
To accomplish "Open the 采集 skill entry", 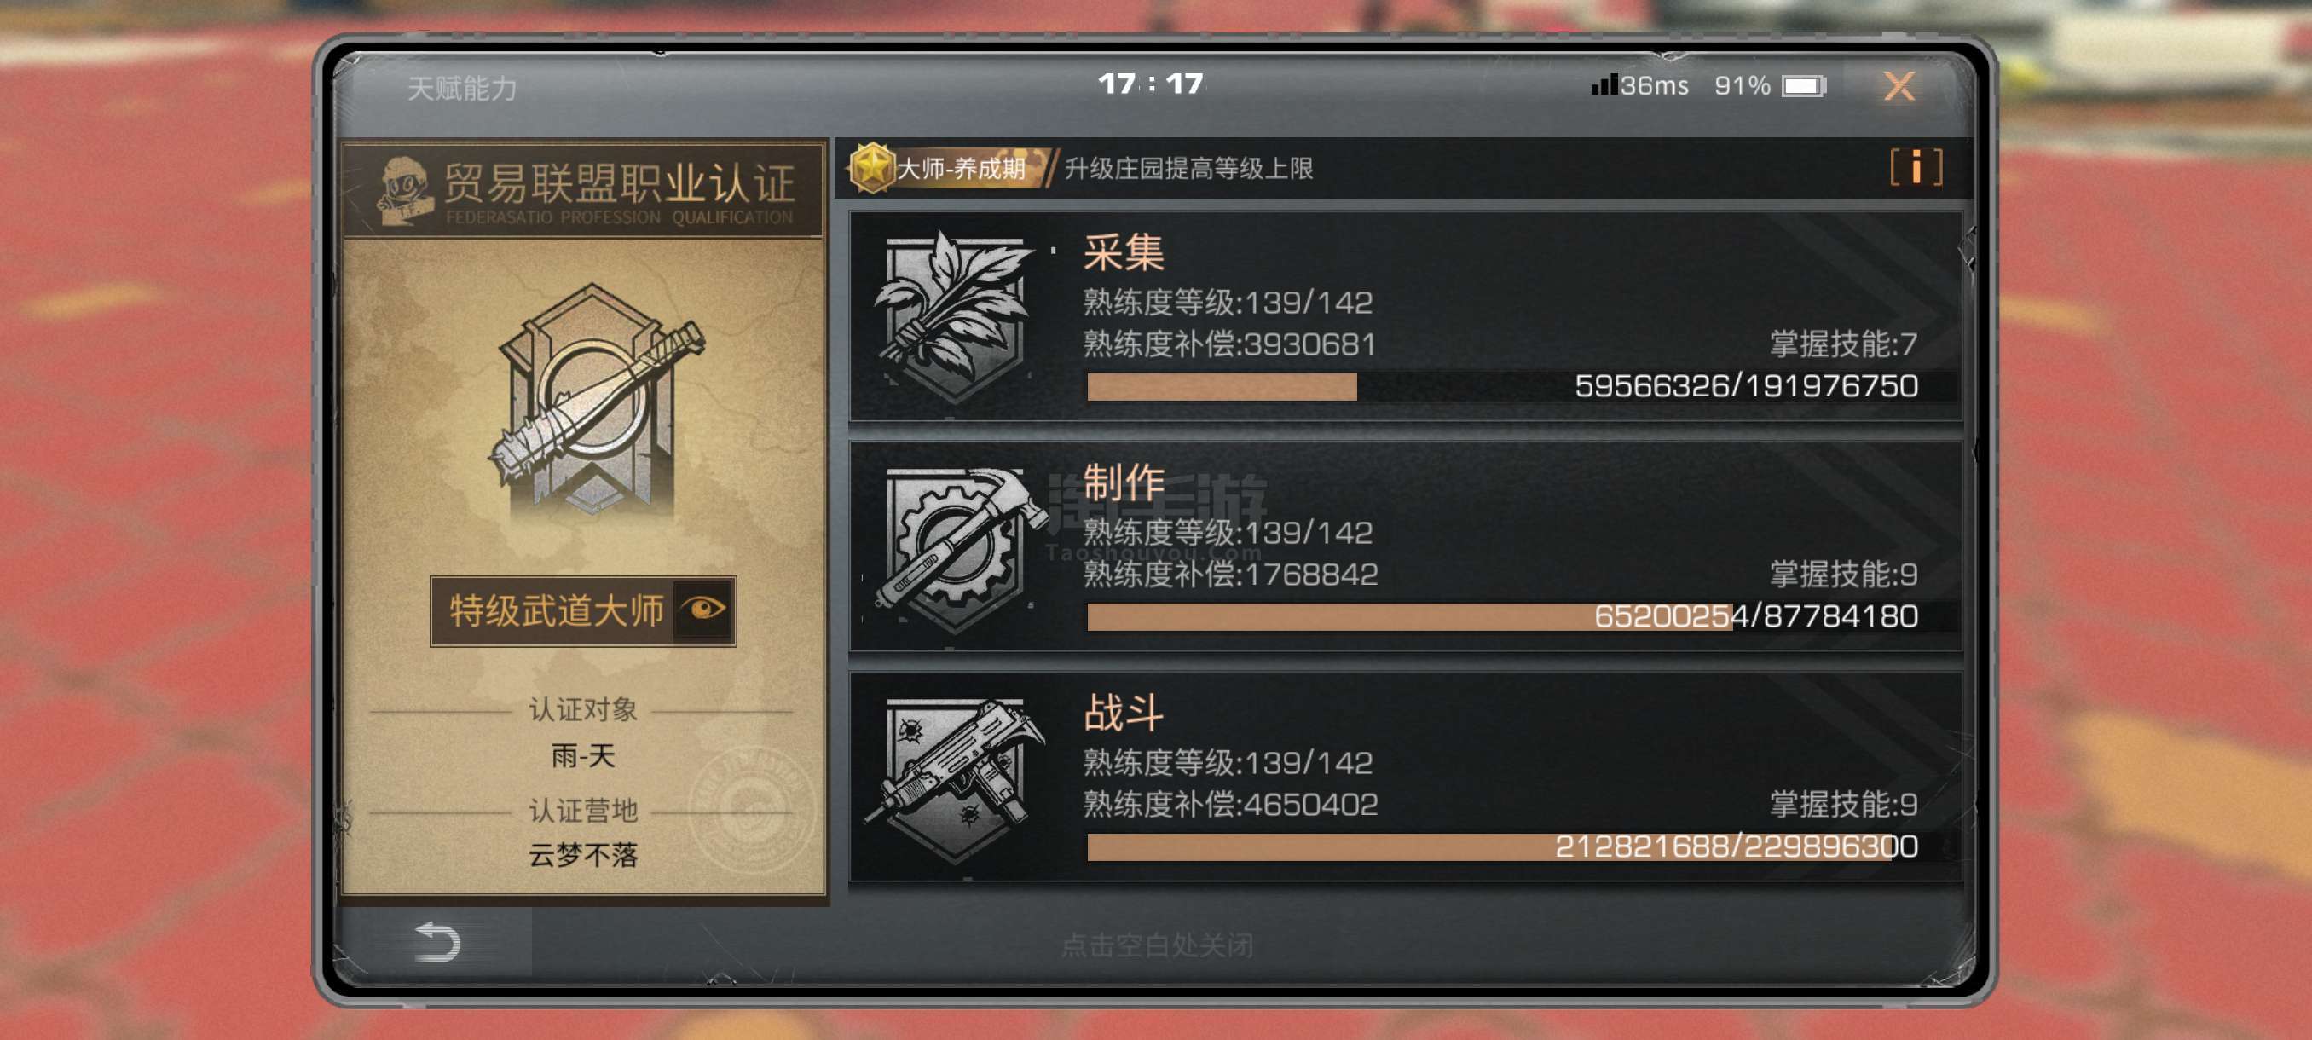I will pyautogui.click(x=1406, y=317).
